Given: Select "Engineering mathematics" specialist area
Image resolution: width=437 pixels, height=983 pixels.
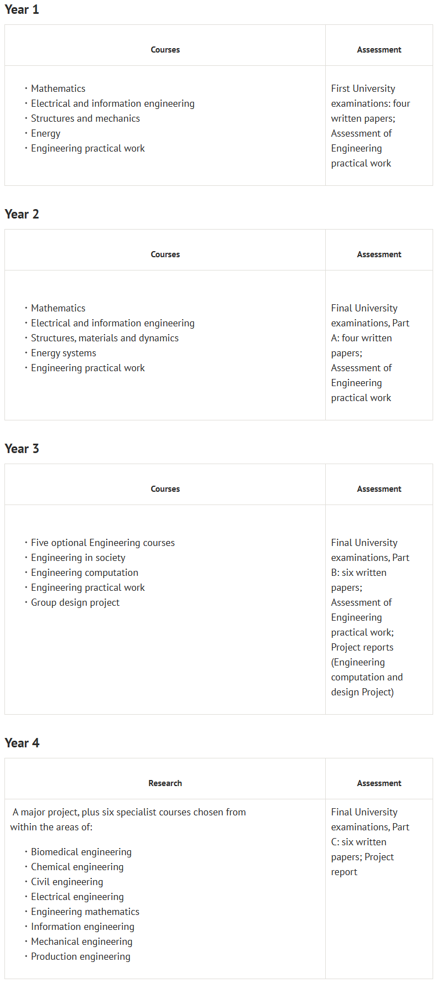Looking at the screenshot, I should 85,912.
